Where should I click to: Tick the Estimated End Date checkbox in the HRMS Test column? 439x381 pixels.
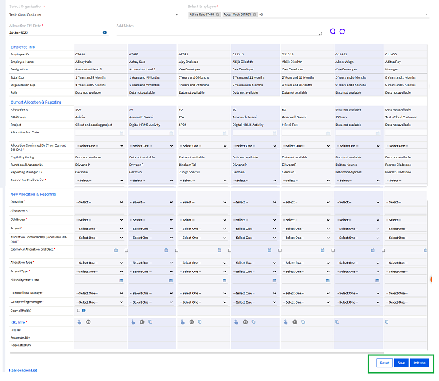pos(333,251)
